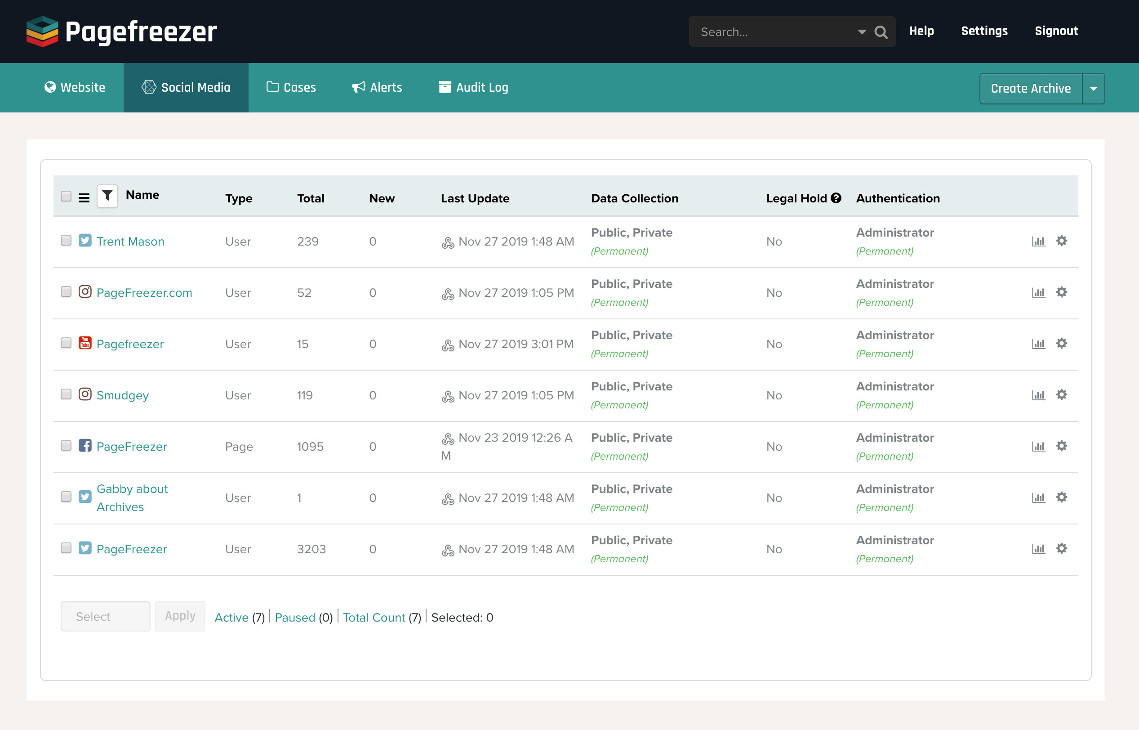This screenshot has width=1139, height=730.
Task: Click the Create Archive button
Action: coord(1031,89)
